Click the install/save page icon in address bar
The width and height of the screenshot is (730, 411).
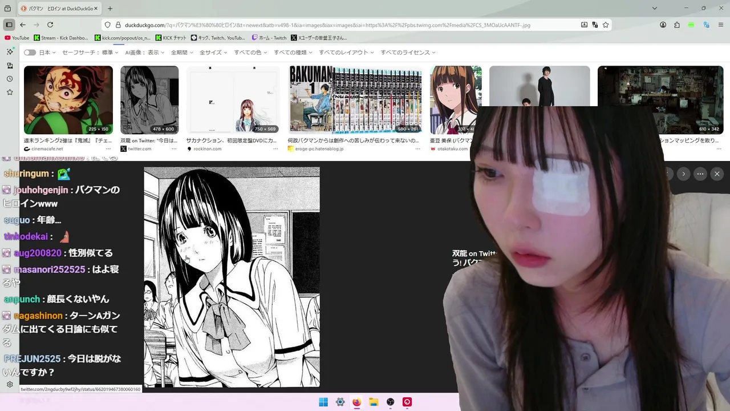[x=584, y=25]
